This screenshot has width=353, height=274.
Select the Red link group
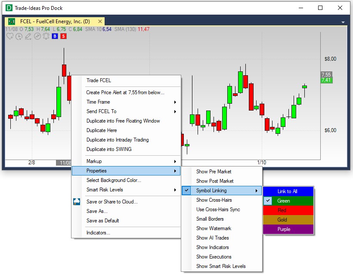coord(288,210)
